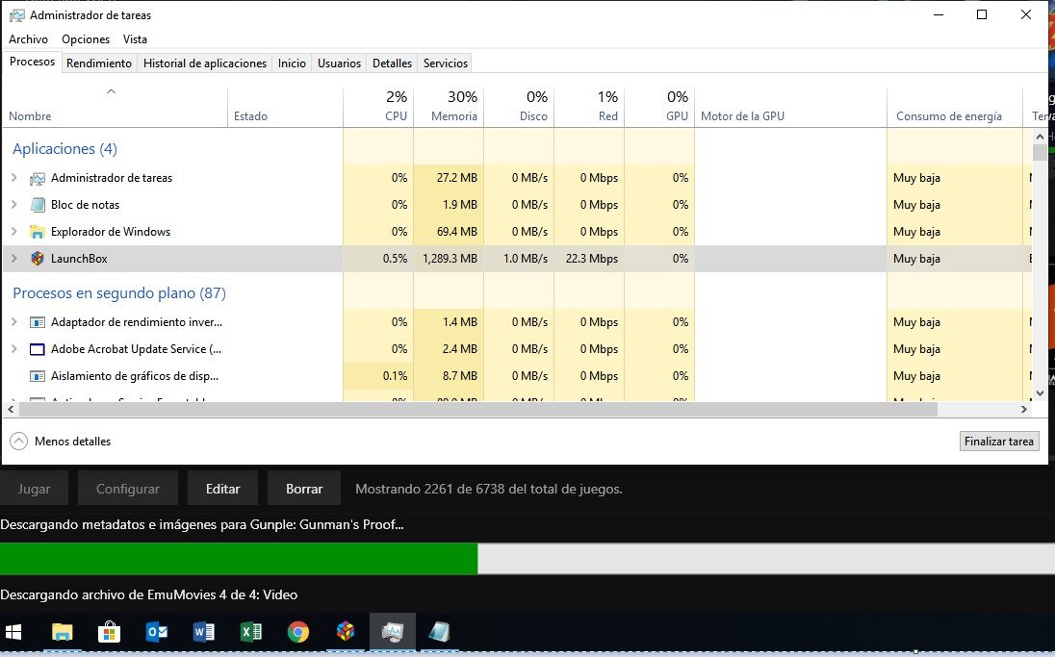Click the vertical scrollbar up arrow
The width and height of the screenshot is (1055, 657).
pos(1040,137)
